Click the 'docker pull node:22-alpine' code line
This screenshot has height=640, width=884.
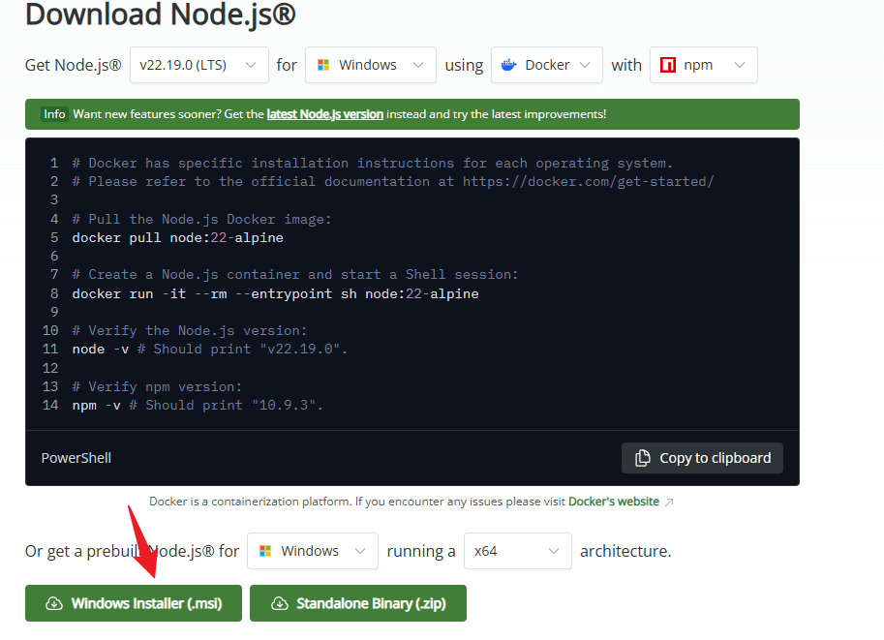tap(177, 237)
